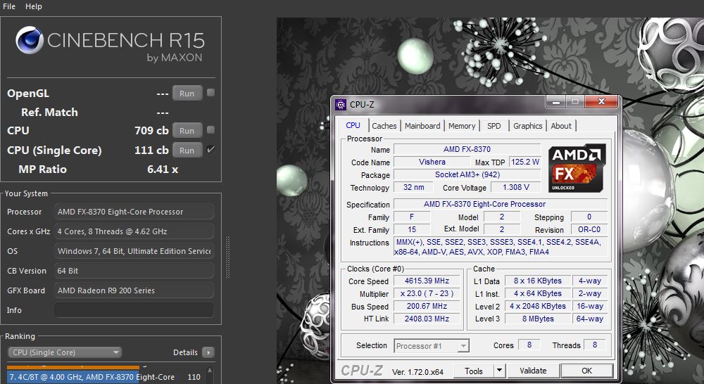Viewport: 704px width, 384px height.
Task: Click the Level 3 cache 8 MBytes value
Action: click(x=538, y=319)
